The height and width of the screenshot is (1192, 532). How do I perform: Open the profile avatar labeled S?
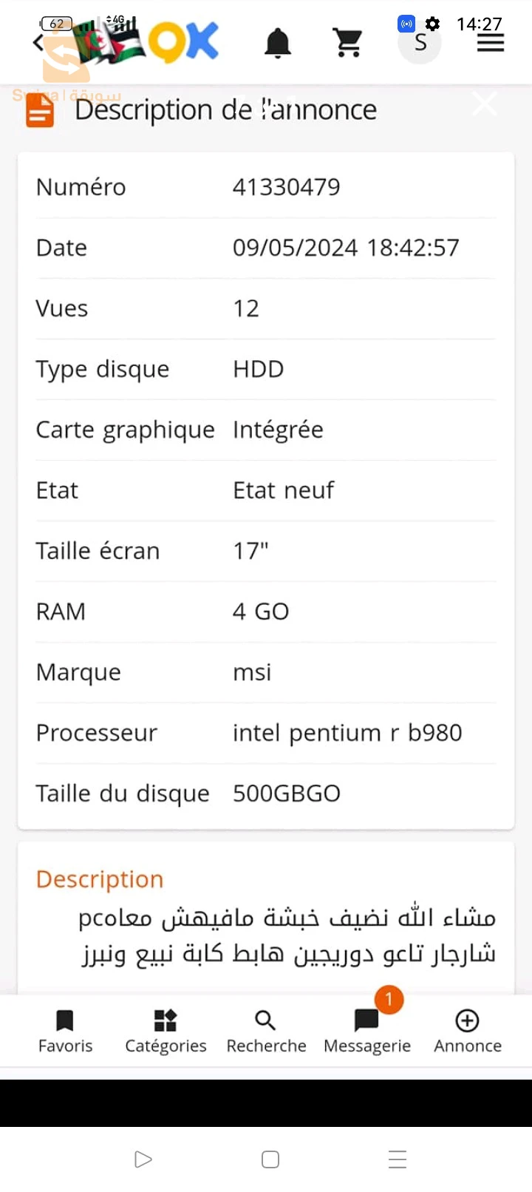tap(420, 43)
